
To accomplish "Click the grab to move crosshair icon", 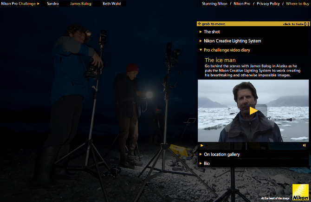I will (199, 24).
